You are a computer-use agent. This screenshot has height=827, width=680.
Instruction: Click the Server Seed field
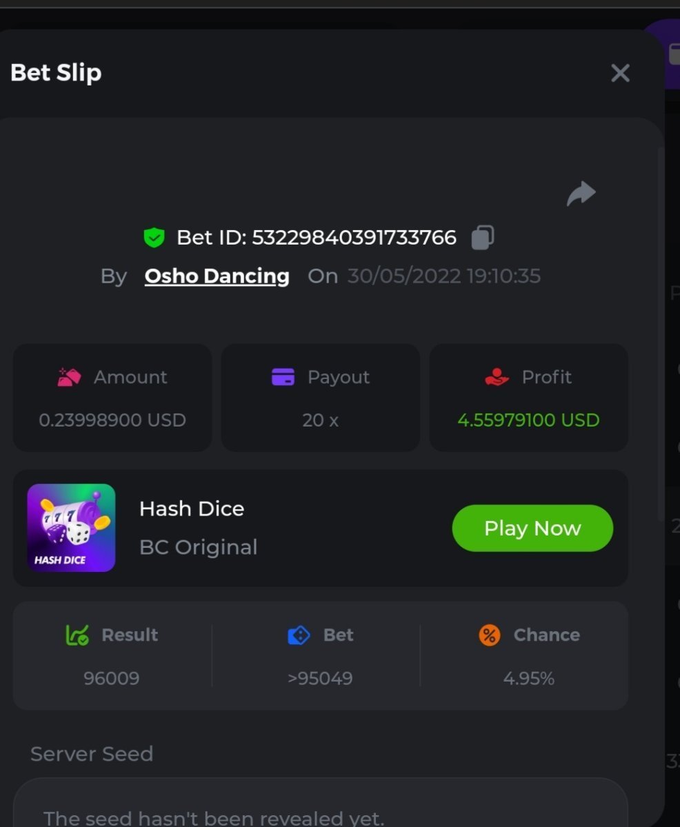point(320,806)
